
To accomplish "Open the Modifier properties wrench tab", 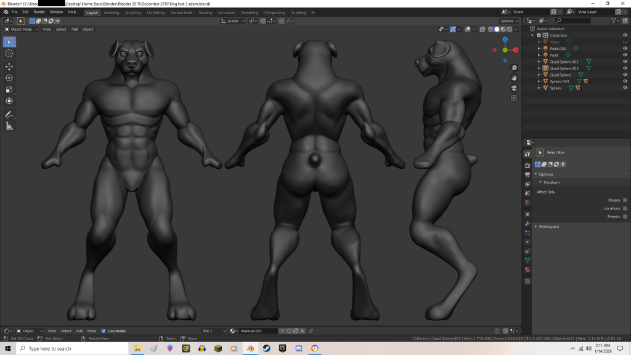I will coord(527,224).
